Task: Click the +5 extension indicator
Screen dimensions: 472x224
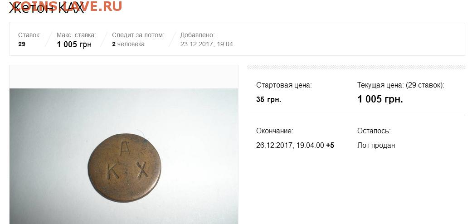Action: 330,146
